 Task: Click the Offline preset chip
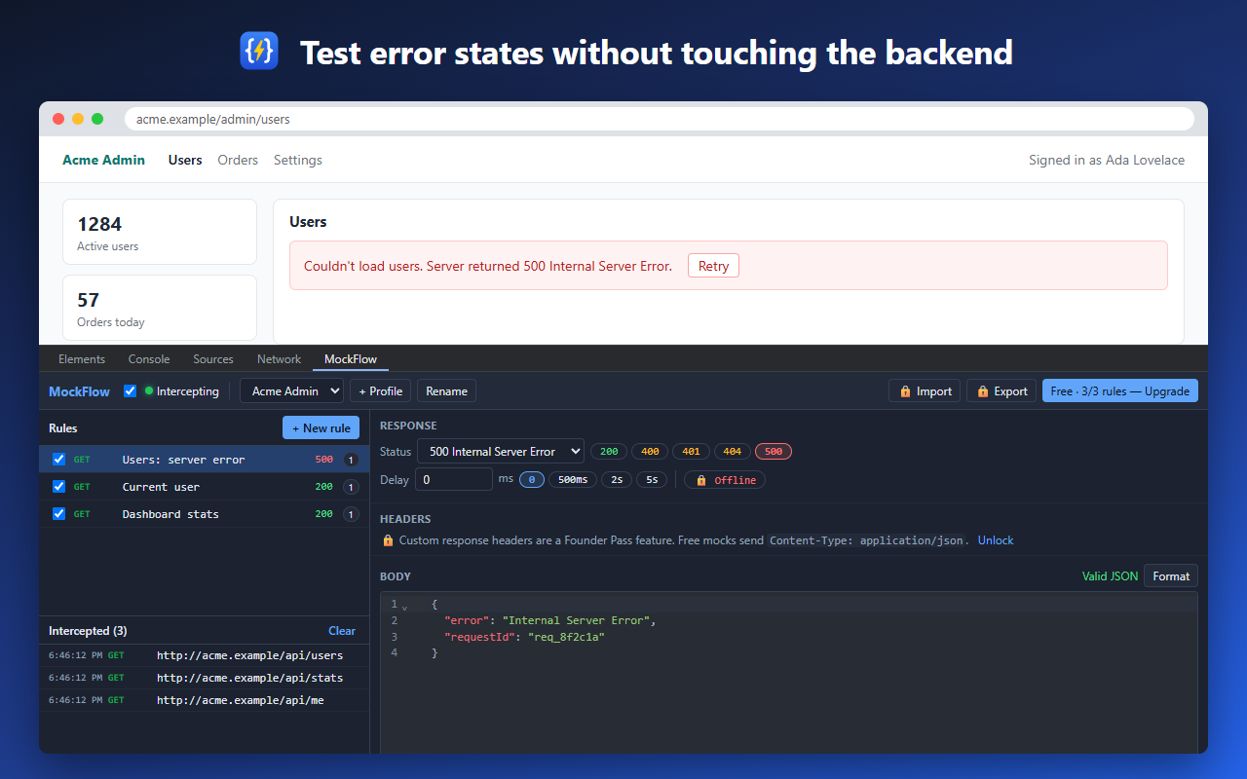725,480
